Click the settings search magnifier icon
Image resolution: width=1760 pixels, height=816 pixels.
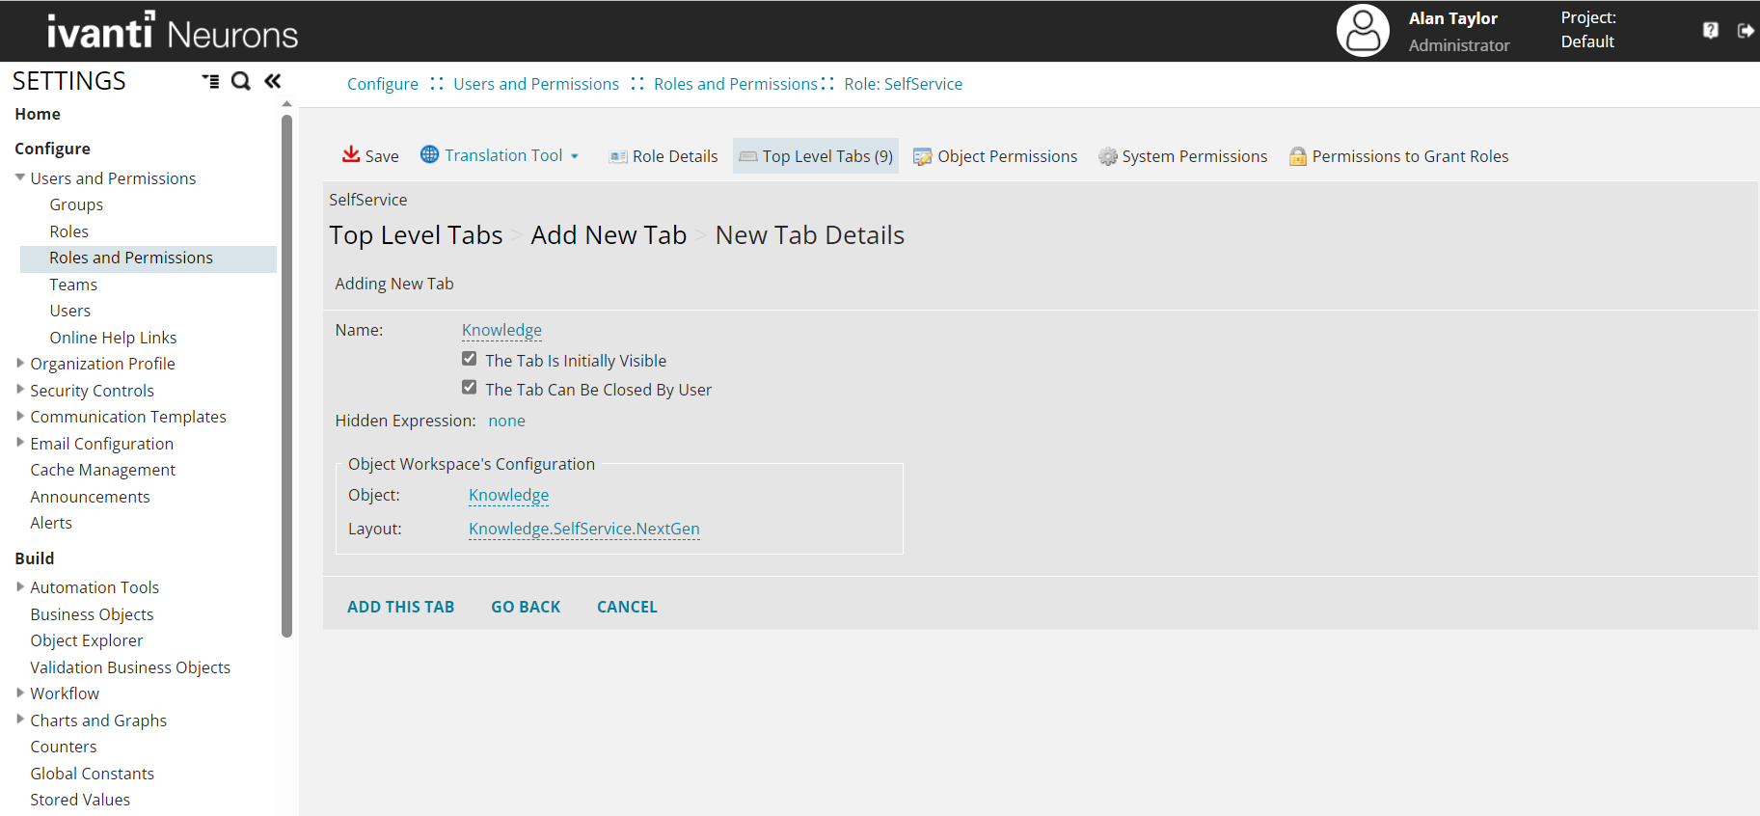tap(241, 81)
